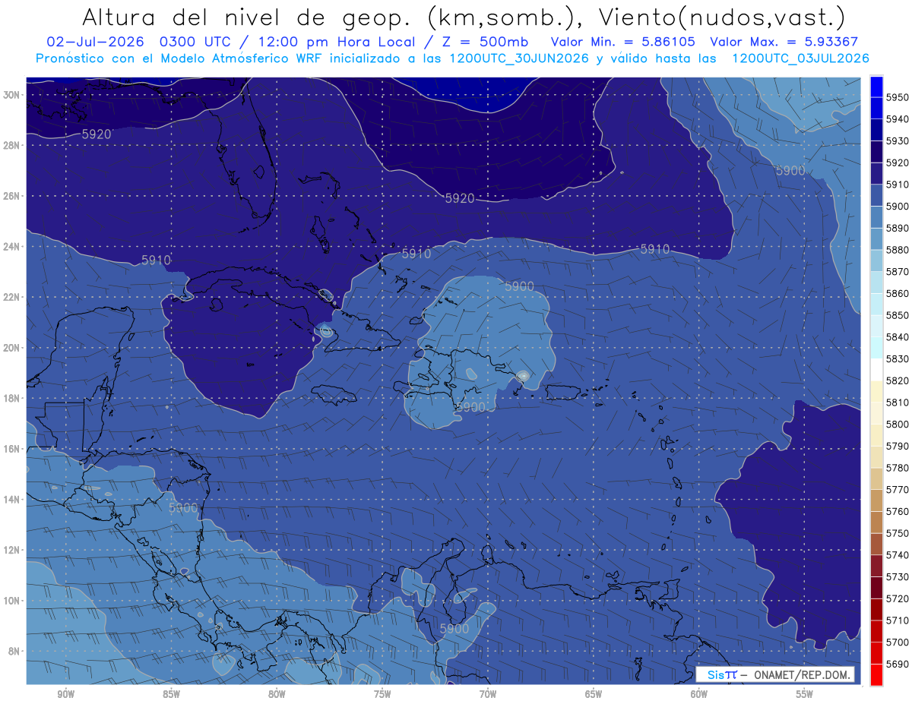This screenshot has height=704, width=912.
Task: Click the legend label 5690
Action: 897,664
